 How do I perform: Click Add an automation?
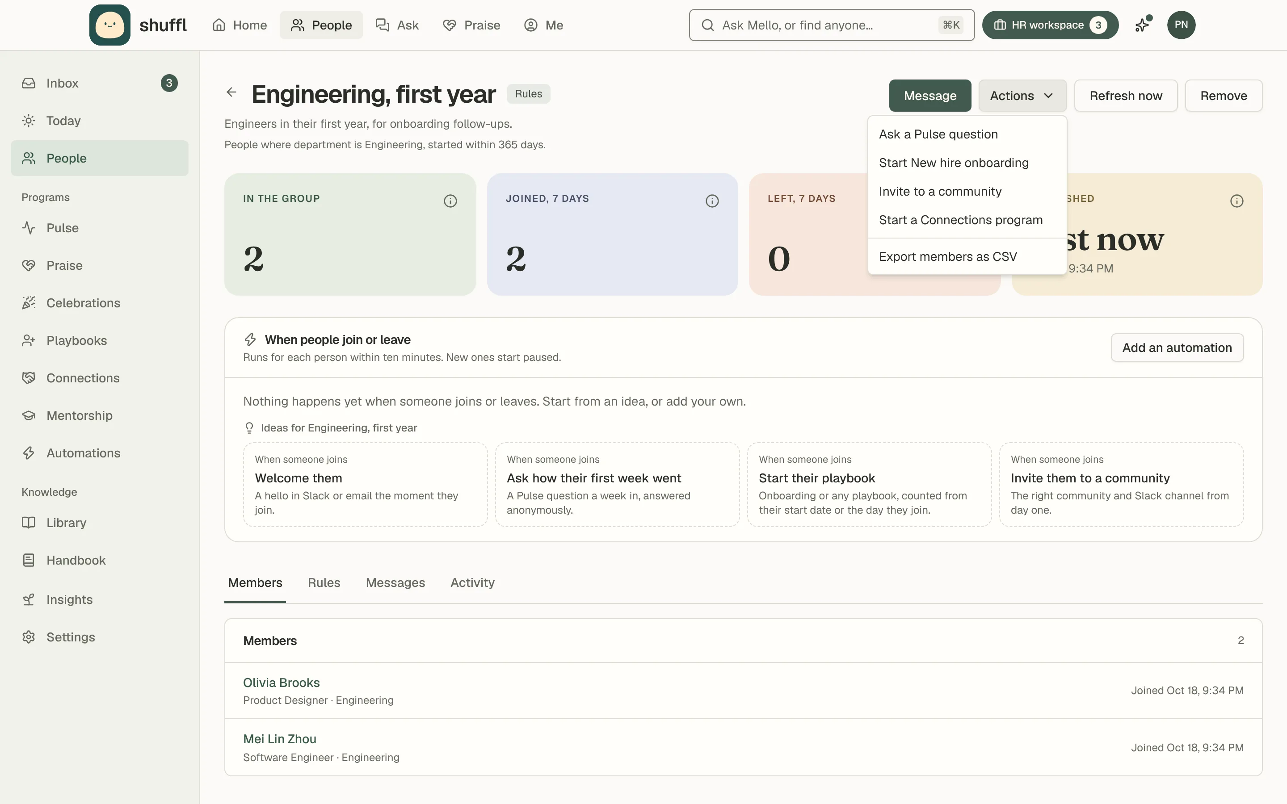pos(1177,348)
